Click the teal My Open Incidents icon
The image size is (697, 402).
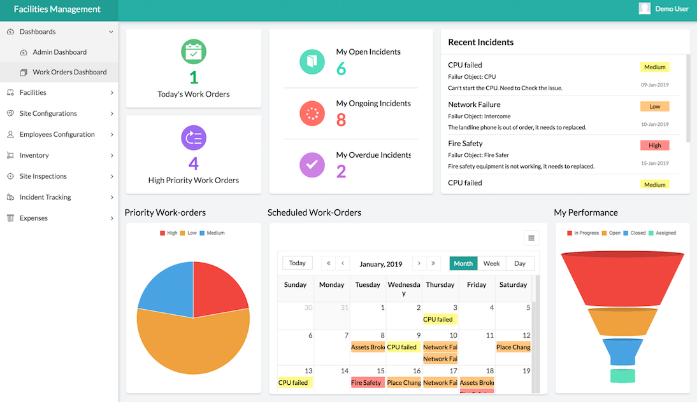point(312,62)
